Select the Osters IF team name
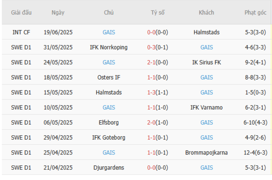 tap(109, 77)
